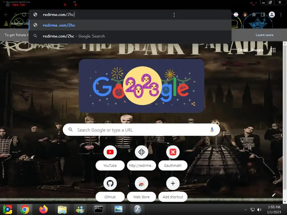Image resolution: width=287 pixels, height=215 pixels.
Task: Open the Gmail link
Action: [242, 50]
